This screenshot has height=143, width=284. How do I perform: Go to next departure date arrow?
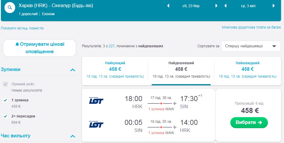click(x=216, y=6)
